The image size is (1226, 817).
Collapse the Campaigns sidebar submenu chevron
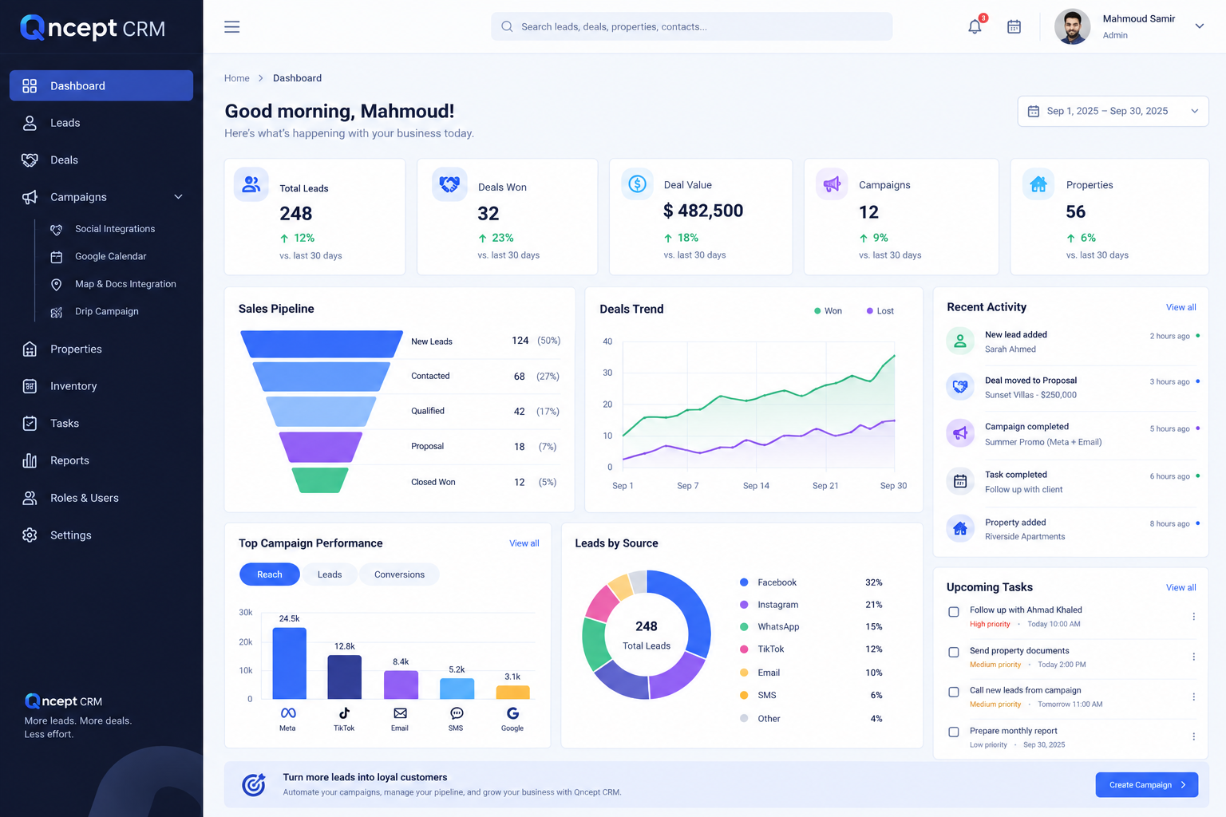(x=178, y=197)
